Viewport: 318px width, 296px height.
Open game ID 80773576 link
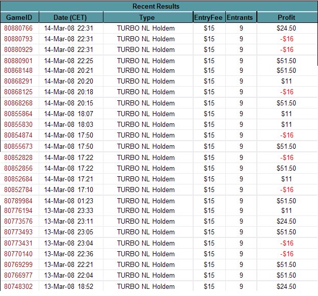(x=18, y=222)
